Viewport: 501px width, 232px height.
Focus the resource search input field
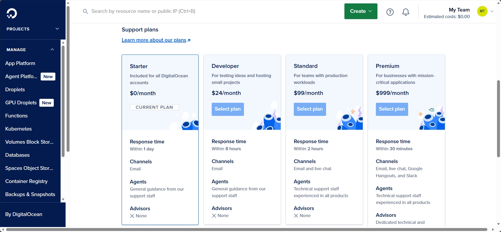click(143, 11)
